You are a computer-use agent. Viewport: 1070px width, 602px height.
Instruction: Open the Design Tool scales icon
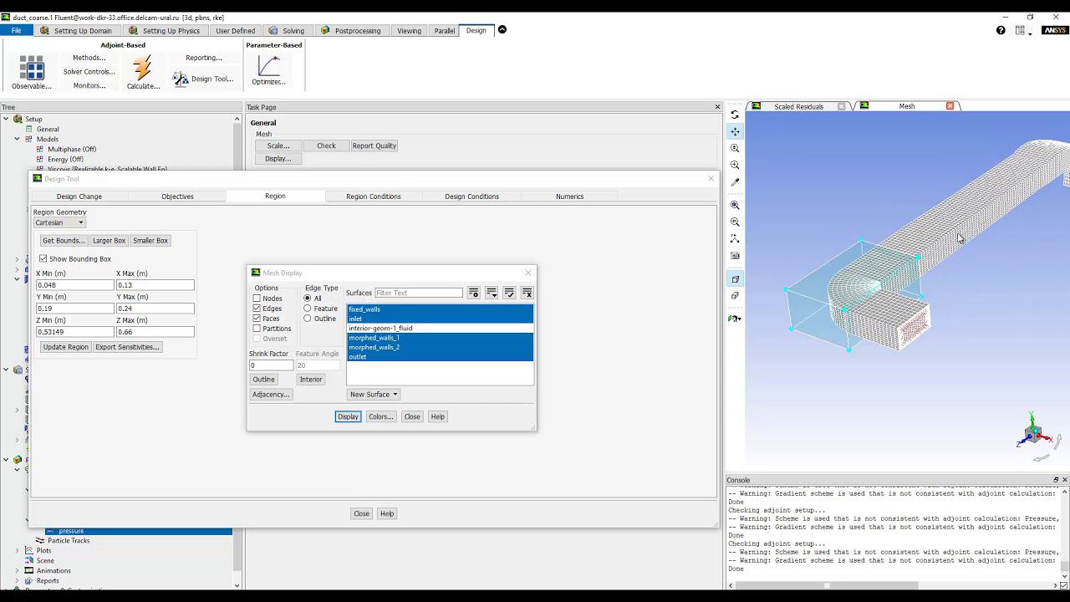181,79
